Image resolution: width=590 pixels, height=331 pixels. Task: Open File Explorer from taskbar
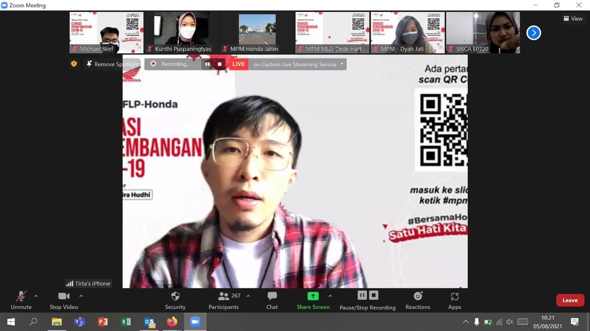coord(57,322)
